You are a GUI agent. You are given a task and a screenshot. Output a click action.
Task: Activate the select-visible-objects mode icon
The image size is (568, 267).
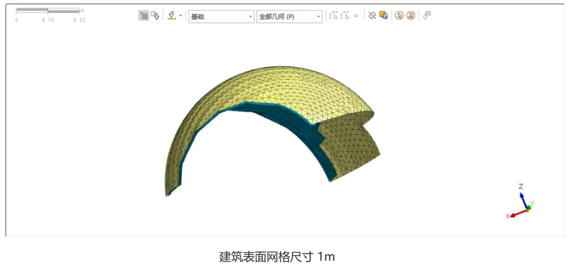[144, 16]
